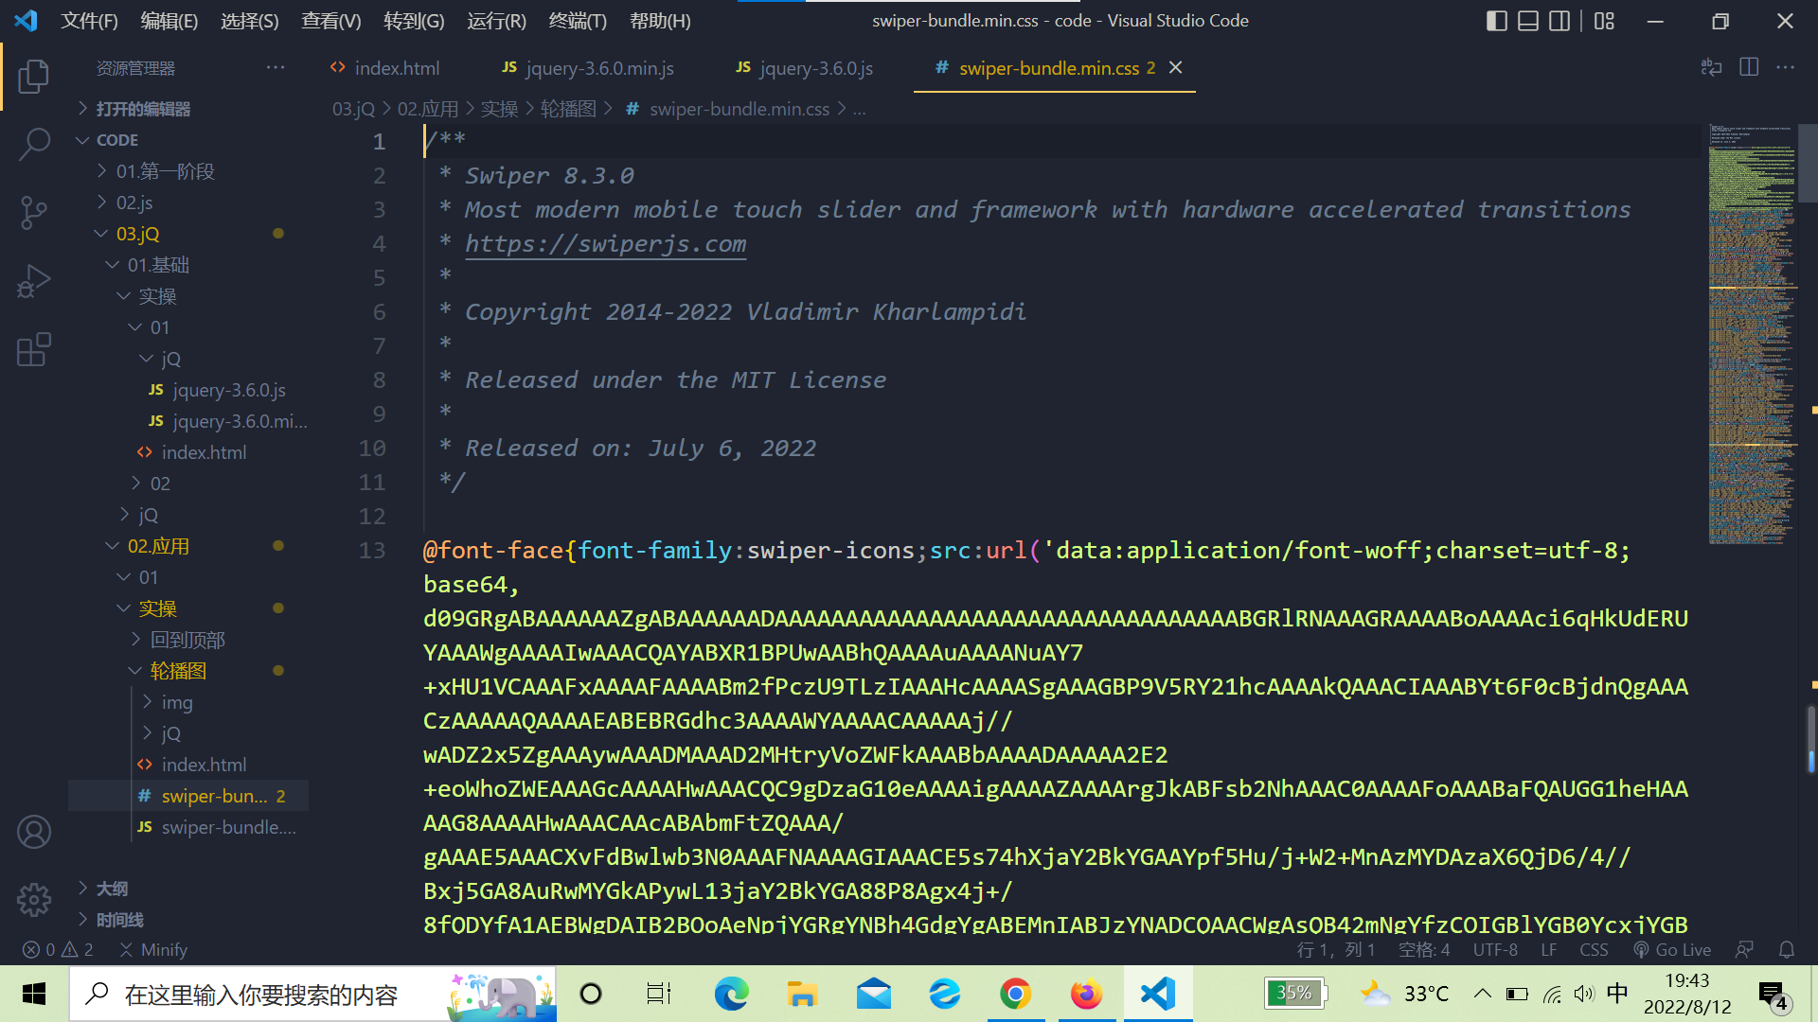The height and width of the screenshot is (1022, 1818).
Task: Open the 终端(T) menu
Action: (578, 21)
